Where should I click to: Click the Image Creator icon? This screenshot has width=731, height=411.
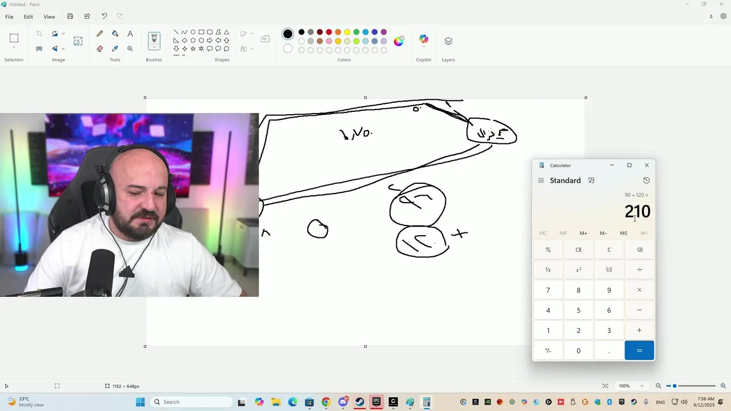(78, 41)
